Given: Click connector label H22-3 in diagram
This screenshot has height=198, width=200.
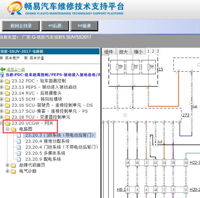Looking at the screenshot, I should click(x=195, y=163).
